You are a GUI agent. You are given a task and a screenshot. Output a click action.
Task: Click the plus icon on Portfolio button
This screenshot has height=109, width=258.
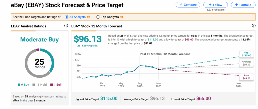click(236, 5)
